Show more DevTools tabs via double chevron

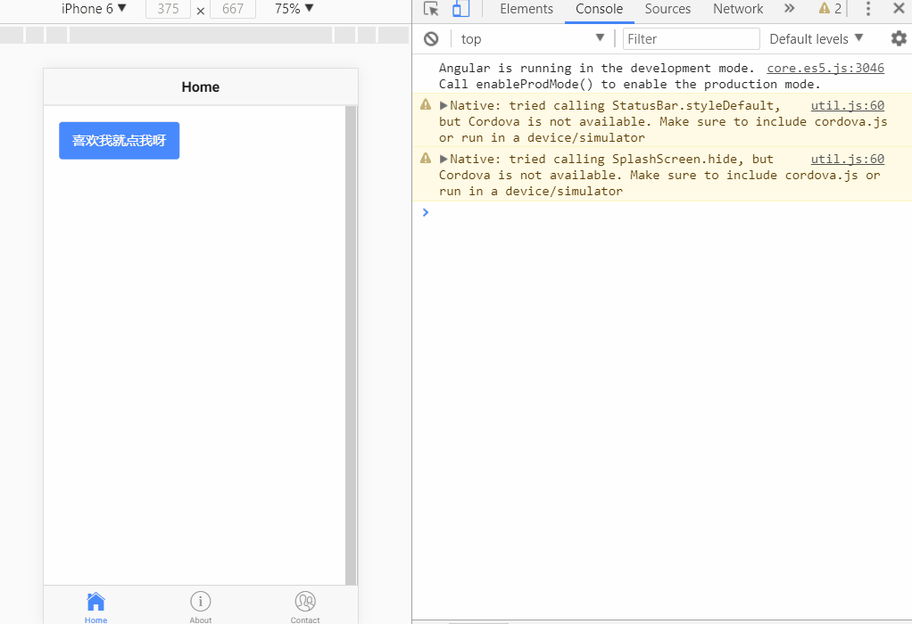789,8
